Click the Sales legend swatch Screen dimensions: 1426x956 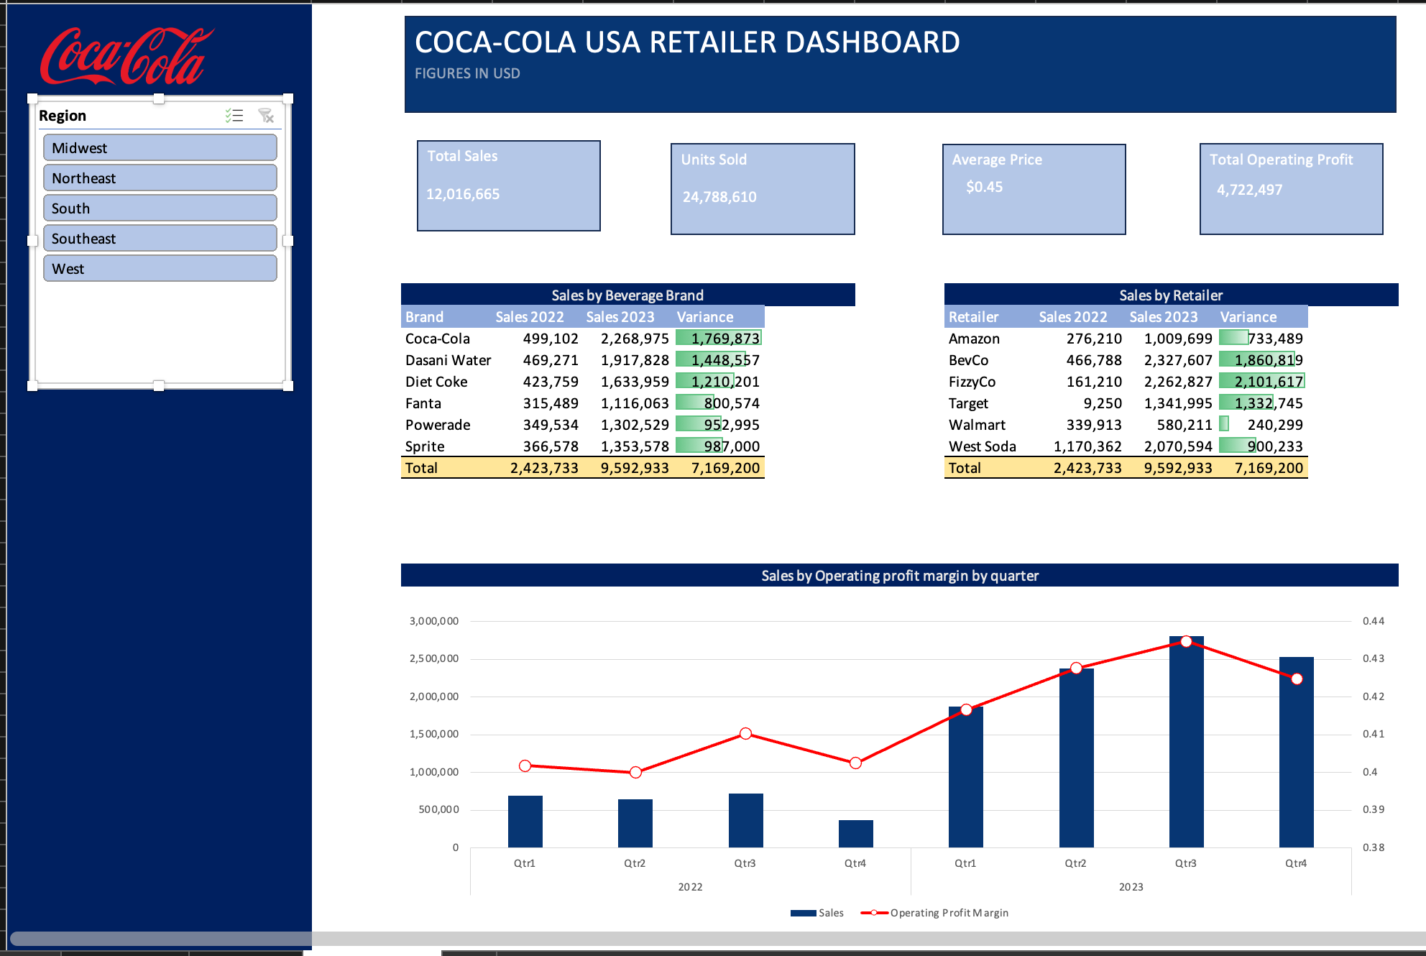(803, 913)
